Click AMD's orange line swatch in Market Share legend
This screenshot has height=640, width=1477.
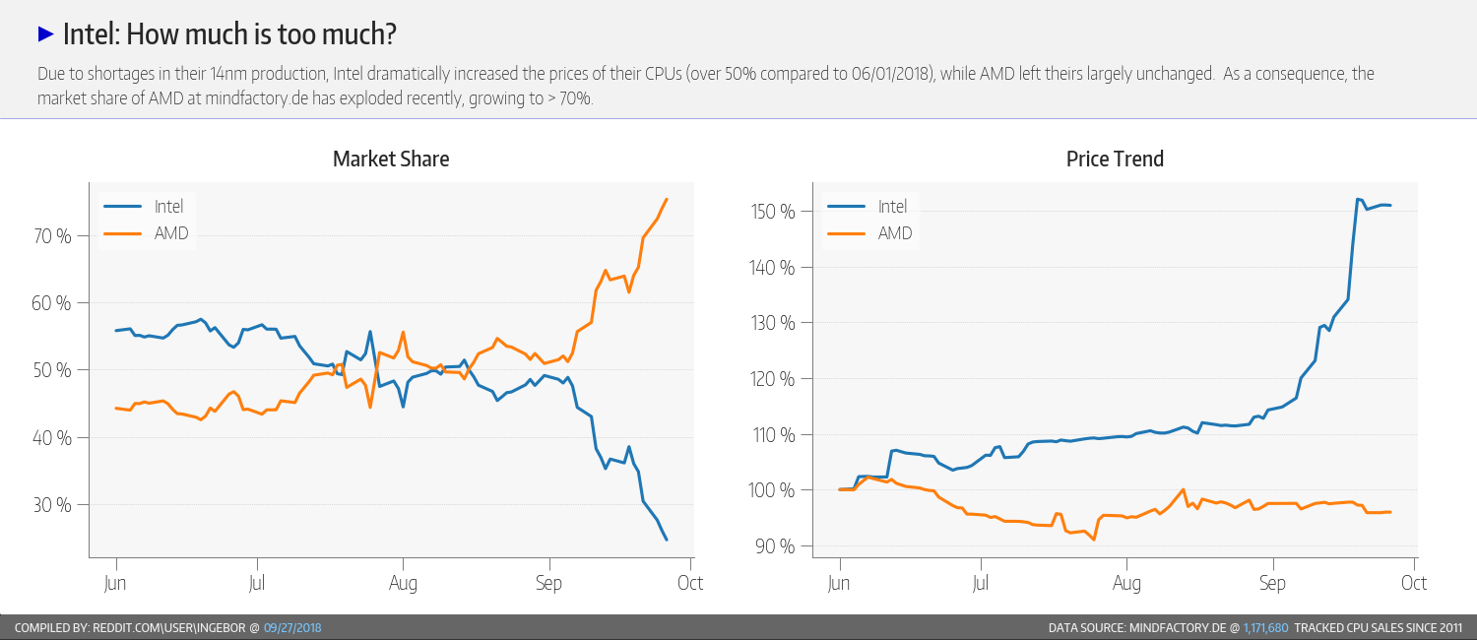coord(123,233)
